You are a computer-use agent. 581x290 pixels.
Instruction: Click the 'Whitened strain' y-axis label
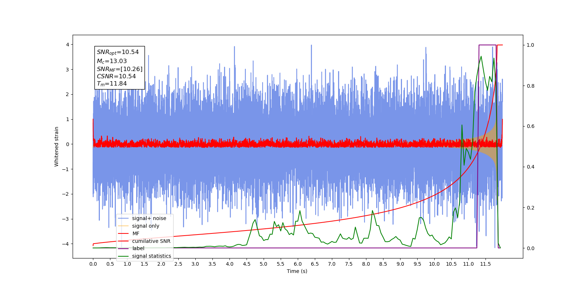pyautogui.click(x=57, y=146)
